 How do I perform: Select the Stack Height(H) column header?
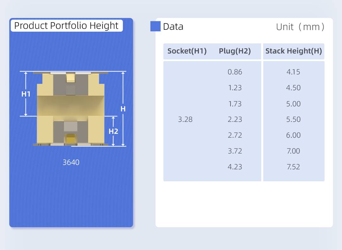click(294, 51)
